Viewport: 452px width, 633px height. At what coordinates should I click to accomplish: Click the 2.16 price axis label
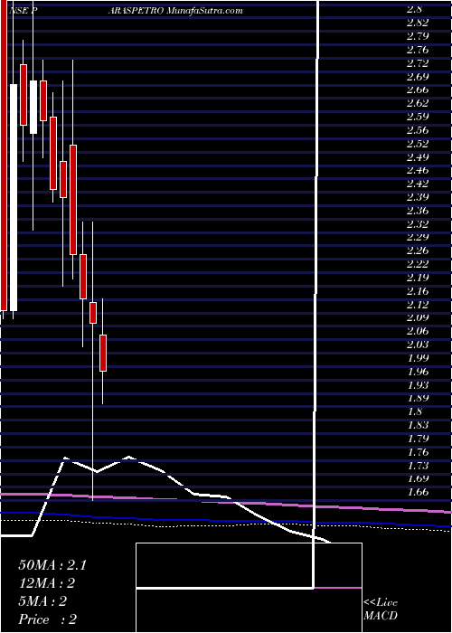(418, 290)
